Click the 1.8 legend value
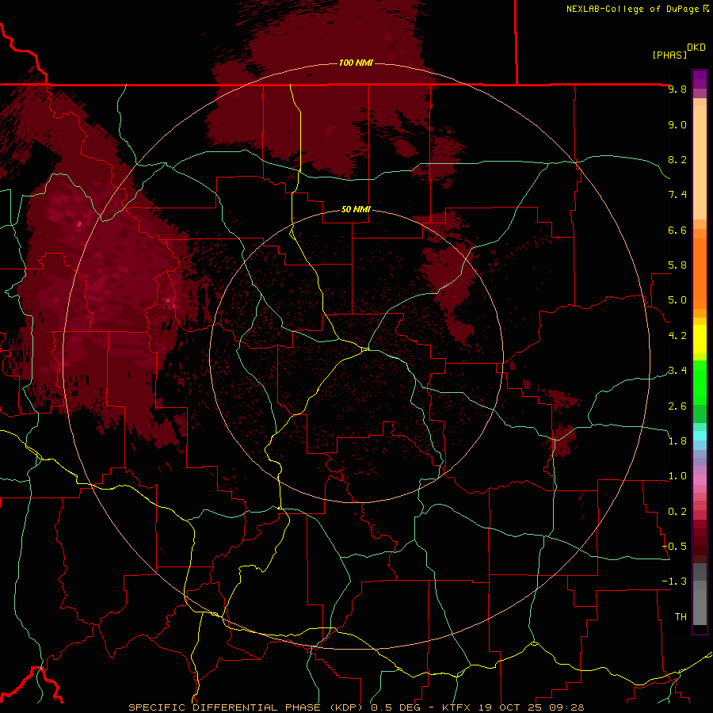713x713 pixels. 677,440
